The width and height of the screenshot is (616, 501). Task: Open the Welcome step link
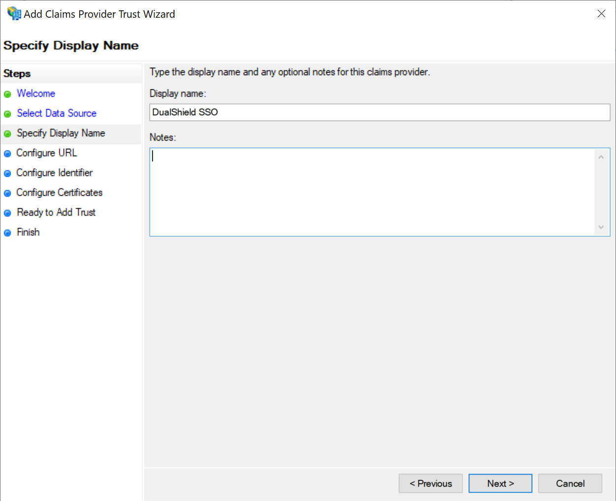pyautogui.click(x=36, y=94)
